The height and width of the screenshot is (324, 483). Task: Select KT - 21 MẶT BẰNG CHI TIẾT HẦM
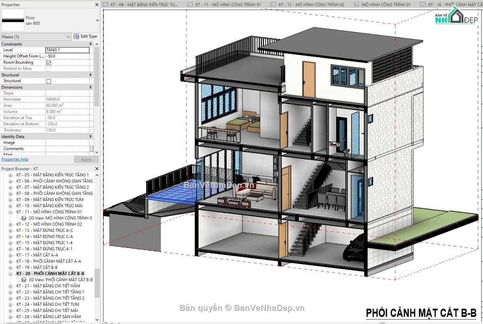48,286
